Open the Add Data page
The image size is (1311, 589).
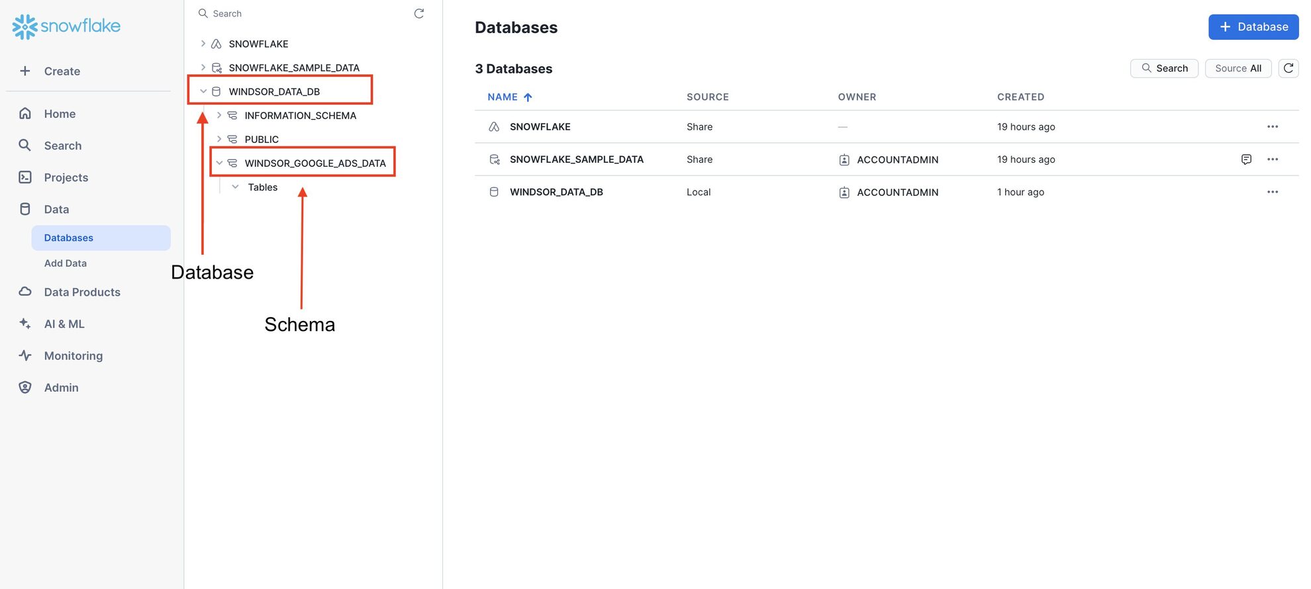point(66,263)
